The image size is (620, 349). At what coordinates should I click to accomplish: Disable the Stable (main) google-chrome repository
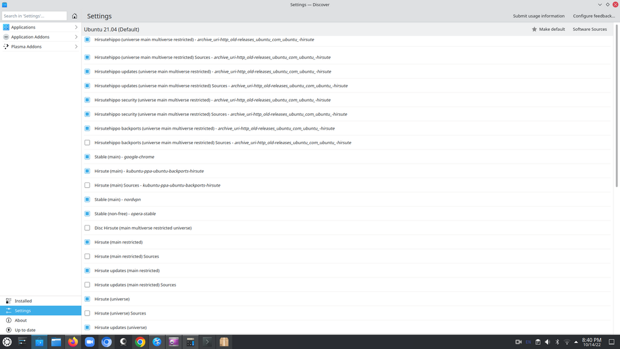pyautogui.click(x=87, y=157)
